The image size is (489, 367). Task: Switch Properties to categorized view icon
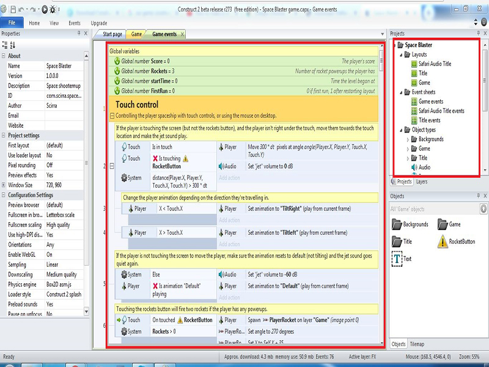pyautogui.click(x=5, y=45)
